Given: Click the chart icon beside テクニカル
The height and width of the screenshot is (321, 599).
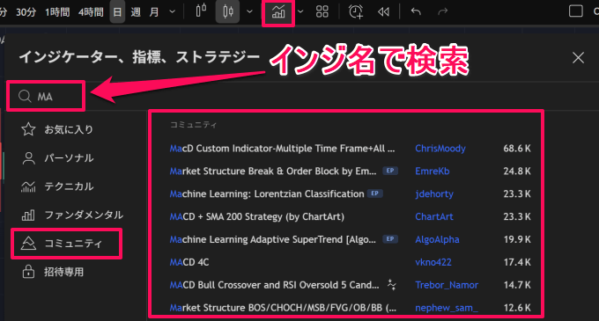Looking at the screenshot, I should [x=28, y=186].
